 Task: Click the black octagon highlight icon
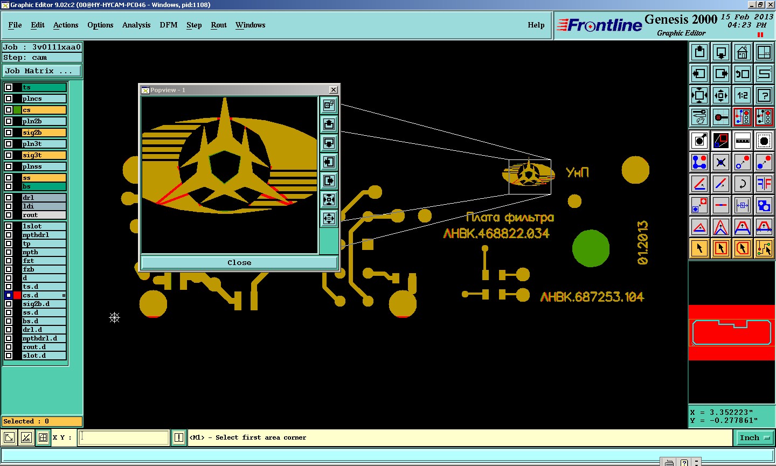pos(764,141)
